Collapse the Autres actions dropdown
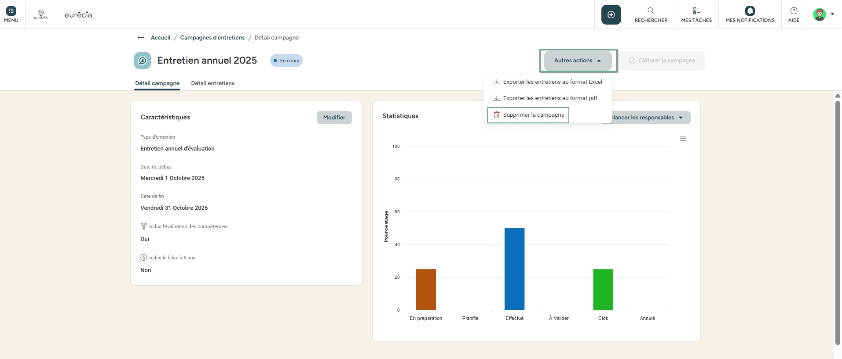Viewport: 842px width, 359px height. [x=578, y=61]
